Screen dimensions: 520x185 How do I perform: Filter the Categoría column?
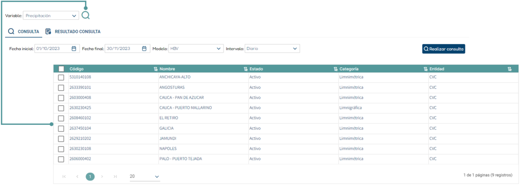coord(426,69)
